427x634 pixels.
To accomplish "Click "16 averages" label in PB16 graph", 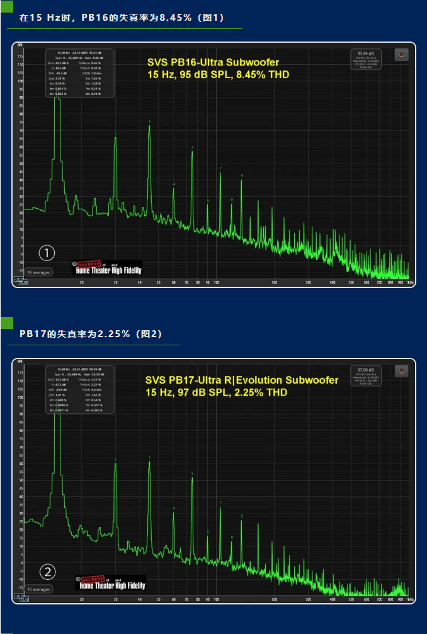I will click(x=38, y=273).
